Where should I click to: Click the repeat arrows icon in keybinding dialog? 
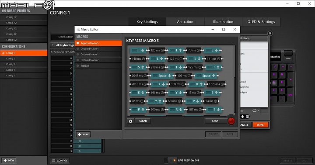click(254, 111)
